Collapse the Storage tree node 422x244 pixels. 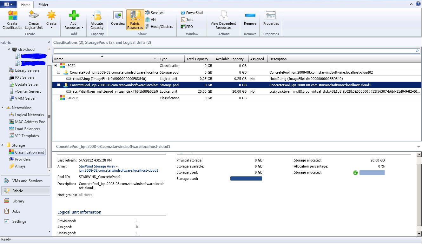coord(3,145)
